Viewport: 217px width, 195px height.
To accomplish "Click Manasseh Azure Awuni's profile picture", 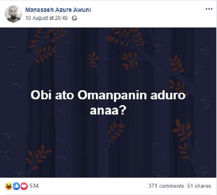I will 13,14.
